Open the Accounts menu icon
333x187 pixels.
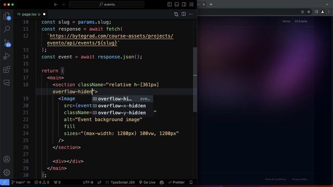[x=7, y=159]
